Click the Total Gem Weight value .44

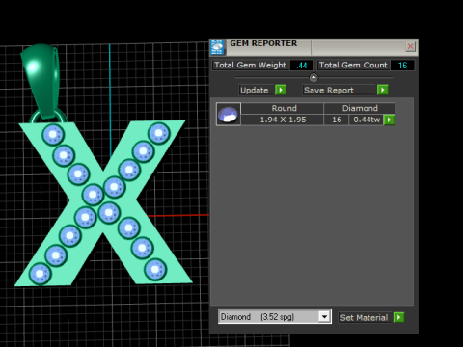(301, 66)
